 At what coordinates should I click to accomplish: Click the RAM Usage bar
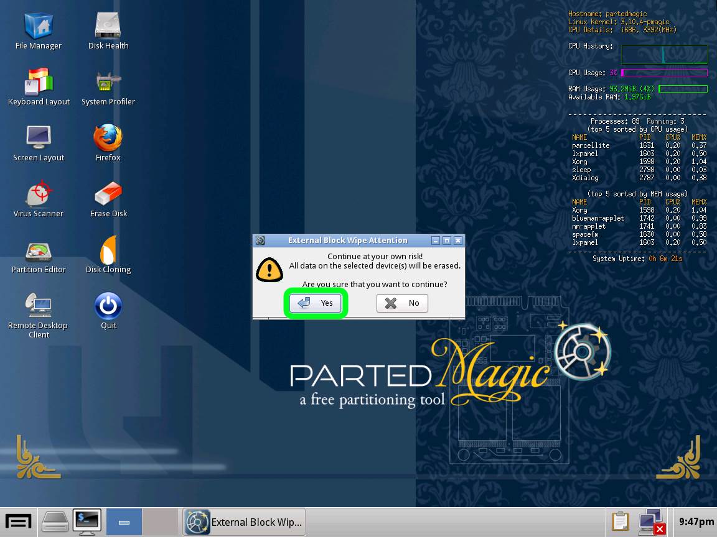pyautogui.click(x=683, y=89)
